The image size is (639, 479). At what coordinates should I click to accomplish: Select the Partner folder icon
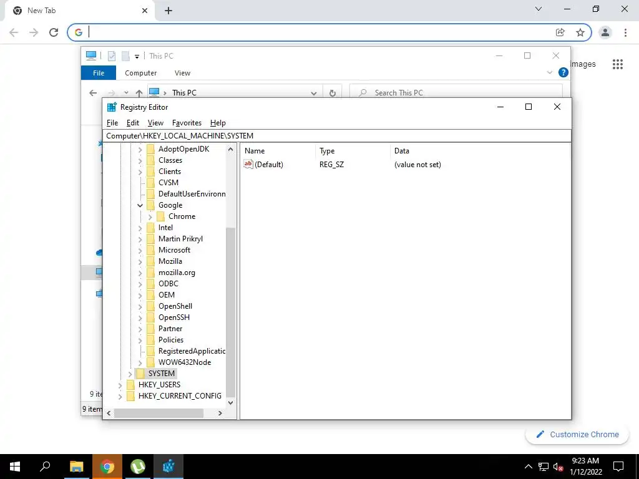(x=151, y=328)
